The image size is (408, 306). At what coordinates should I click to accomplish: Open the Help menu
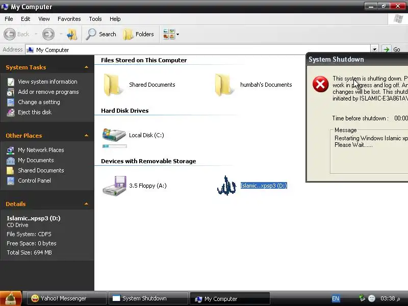click(x=115, y=19)
